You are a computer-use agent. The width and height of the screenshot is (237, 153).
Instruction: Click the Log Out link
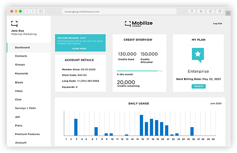coord(218,23)
